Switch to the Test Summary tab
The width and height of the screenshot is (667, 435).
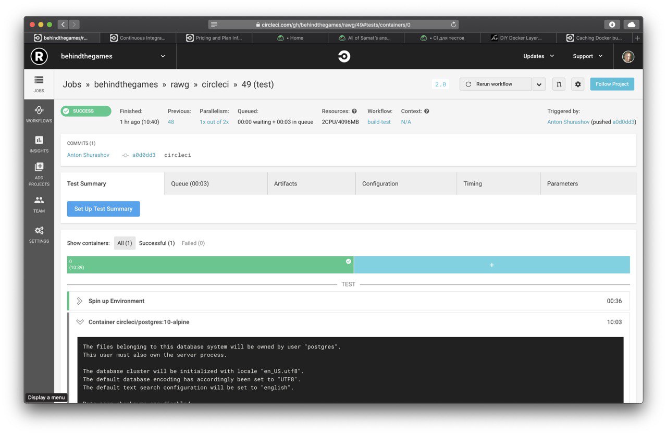(113, 183)
